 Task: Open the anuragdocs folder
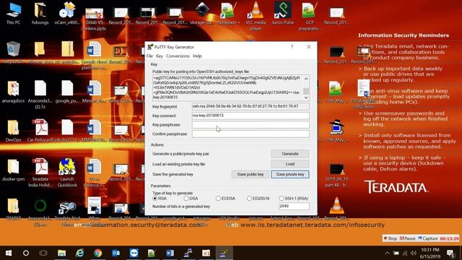pos(13,92)
